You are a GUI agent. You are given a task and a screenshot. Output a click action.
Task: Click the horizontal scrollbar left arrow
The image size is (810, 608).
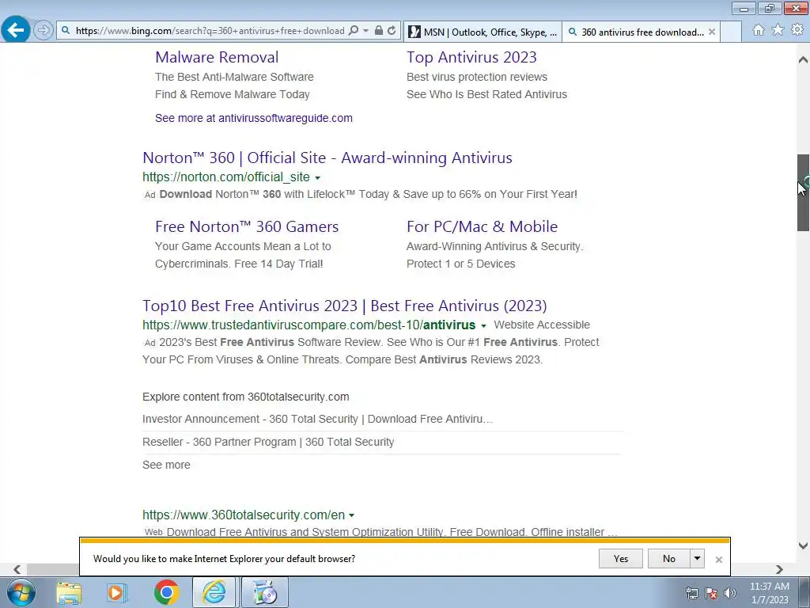click(x=17, y=569)
